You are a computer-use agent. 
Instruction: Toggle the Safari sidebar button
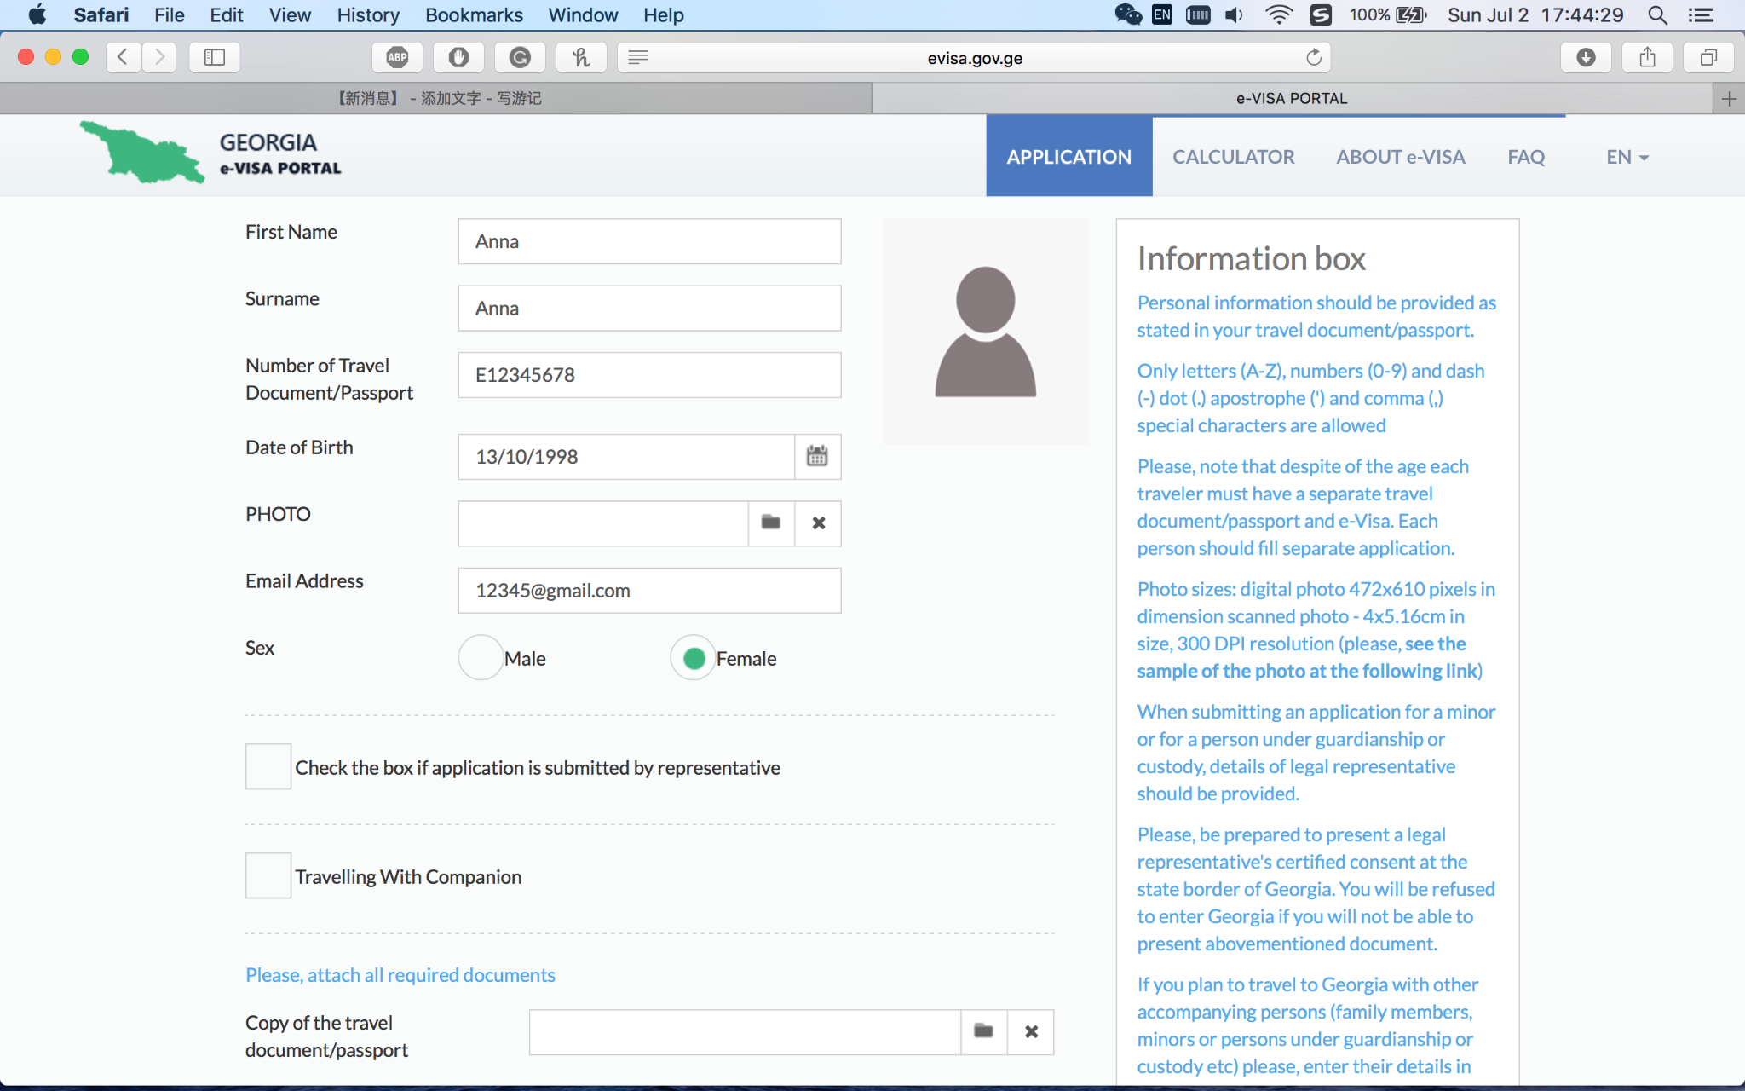tap(215, 57)
